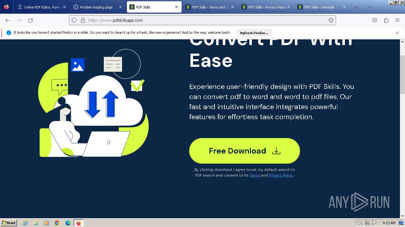This screenshot has width=405, height=227.
Task: Focus the URL address bar
Action: 202,20
